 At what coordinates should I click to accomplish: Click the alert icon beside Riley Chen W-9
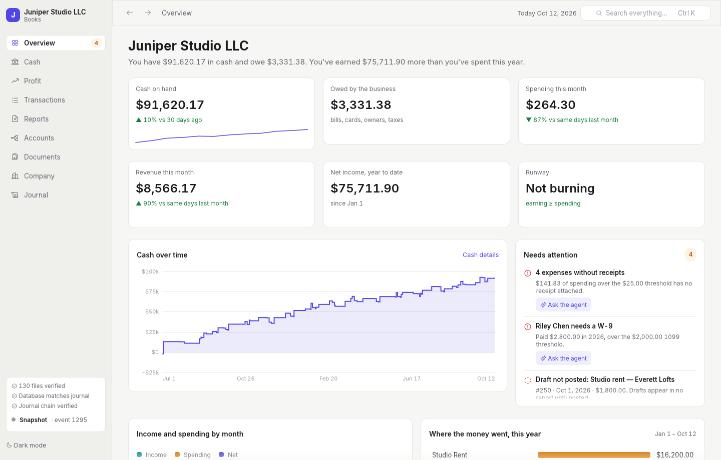[x=528, y=326]
